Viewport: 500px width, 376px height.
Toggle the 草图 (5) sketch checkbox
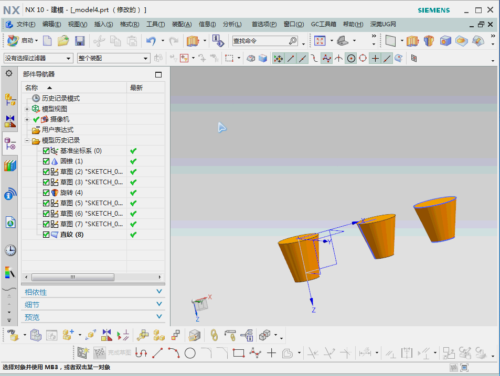(46, 203)
